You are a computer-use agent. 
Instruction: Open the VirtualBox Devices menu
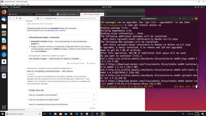pos(23,5)
